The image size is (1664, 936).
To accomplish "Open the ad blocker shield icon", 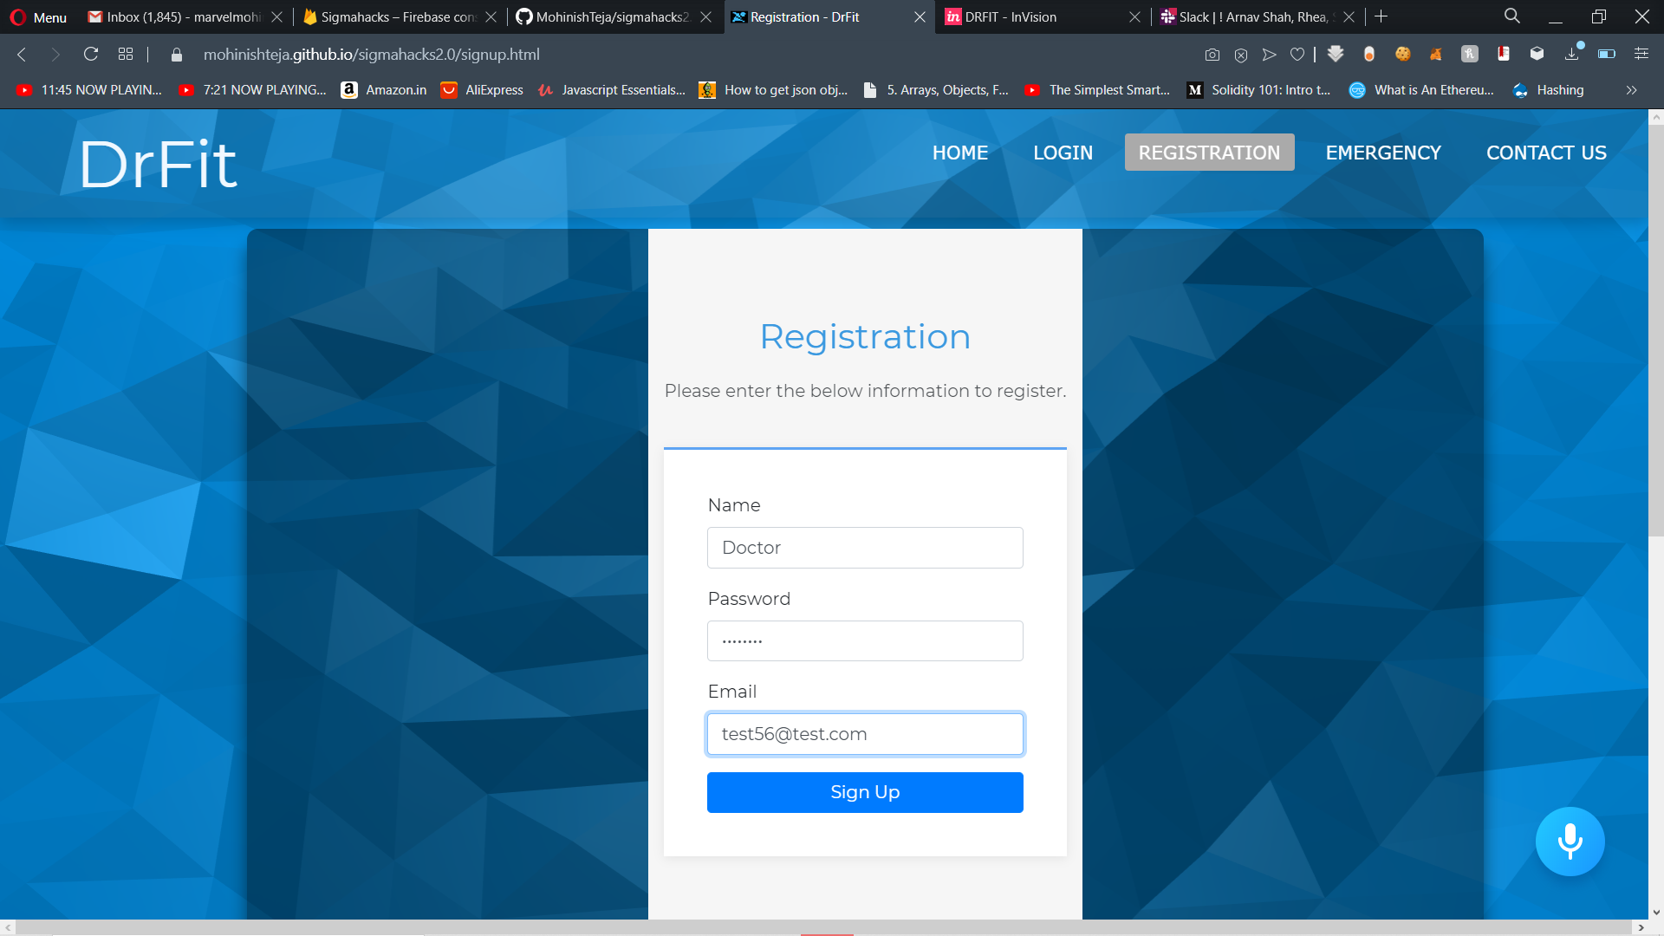I will 1241,55.
